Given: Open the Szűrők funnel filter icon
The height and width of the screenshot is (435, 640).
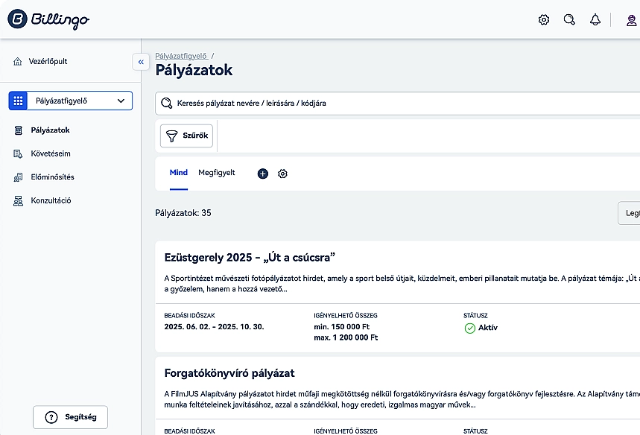Looking at the screenshot, I should pos(171,136).
